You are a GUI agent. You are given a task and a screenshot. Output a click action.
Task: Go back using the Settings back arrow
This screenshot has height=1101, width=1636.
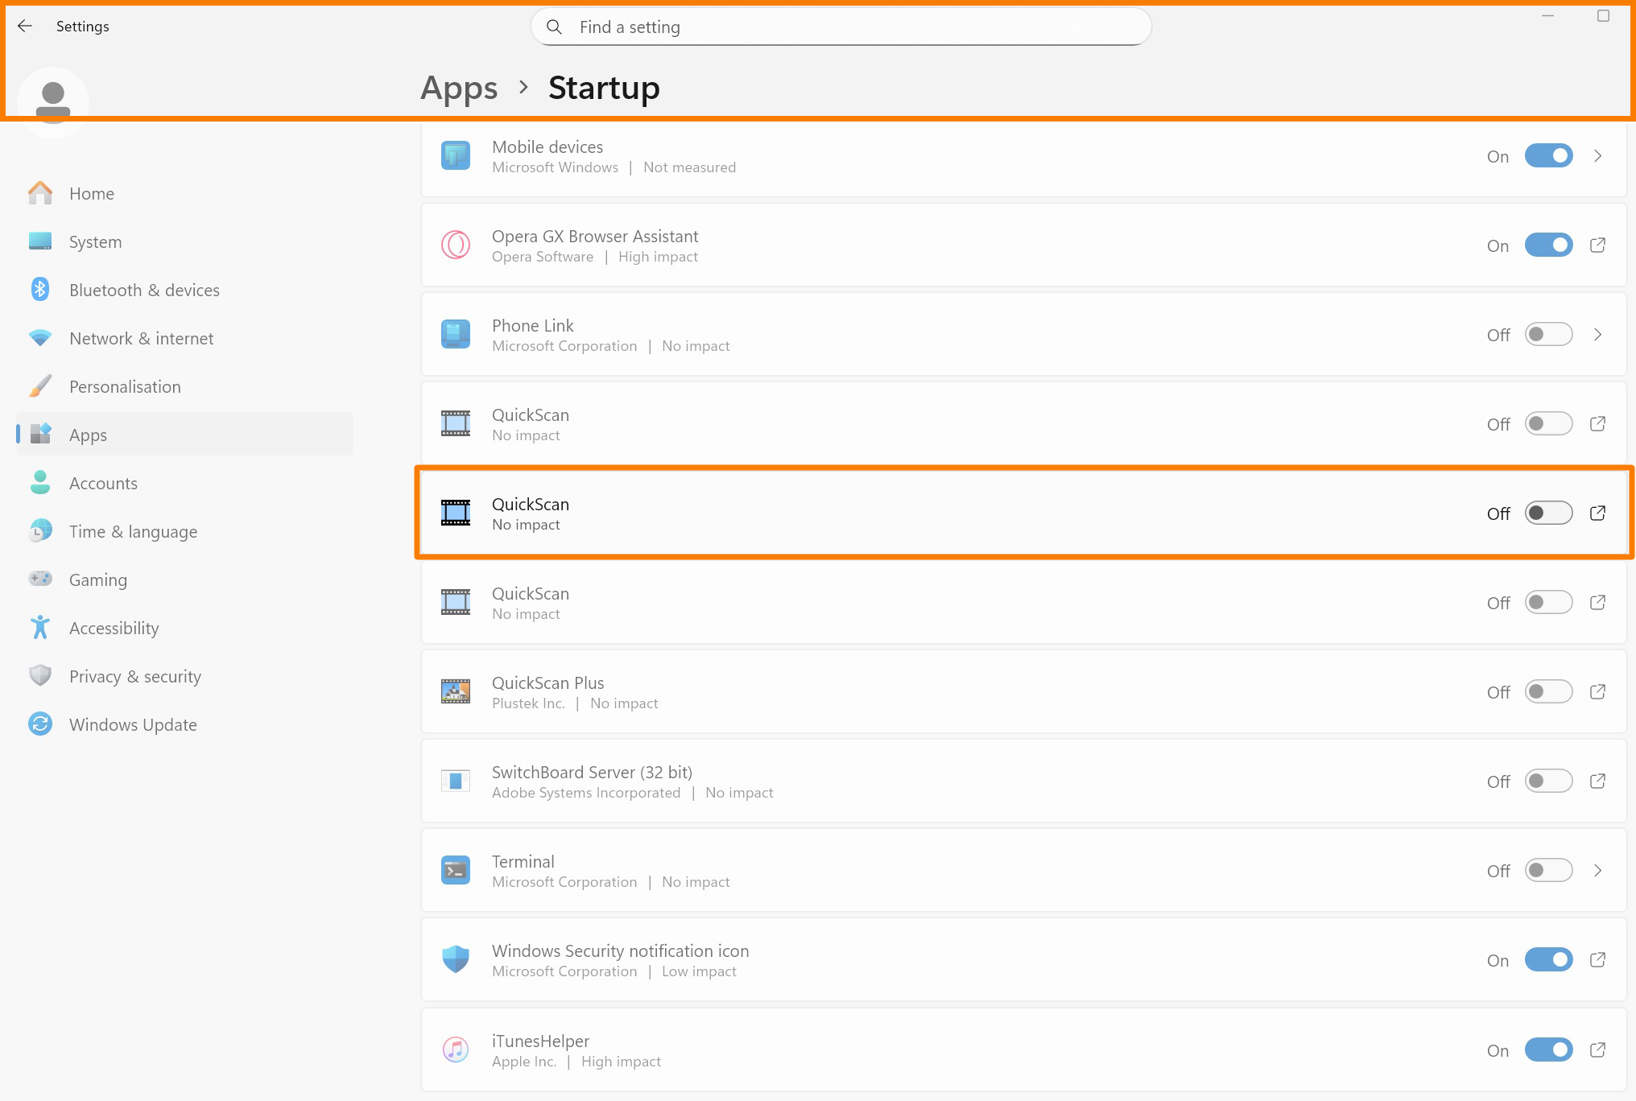point(25,27)
